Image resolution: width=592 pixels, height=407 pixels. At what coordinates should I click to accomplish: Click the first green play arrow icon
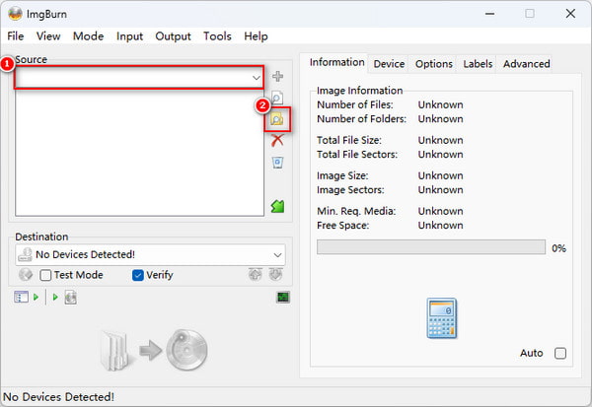(36, 298)
